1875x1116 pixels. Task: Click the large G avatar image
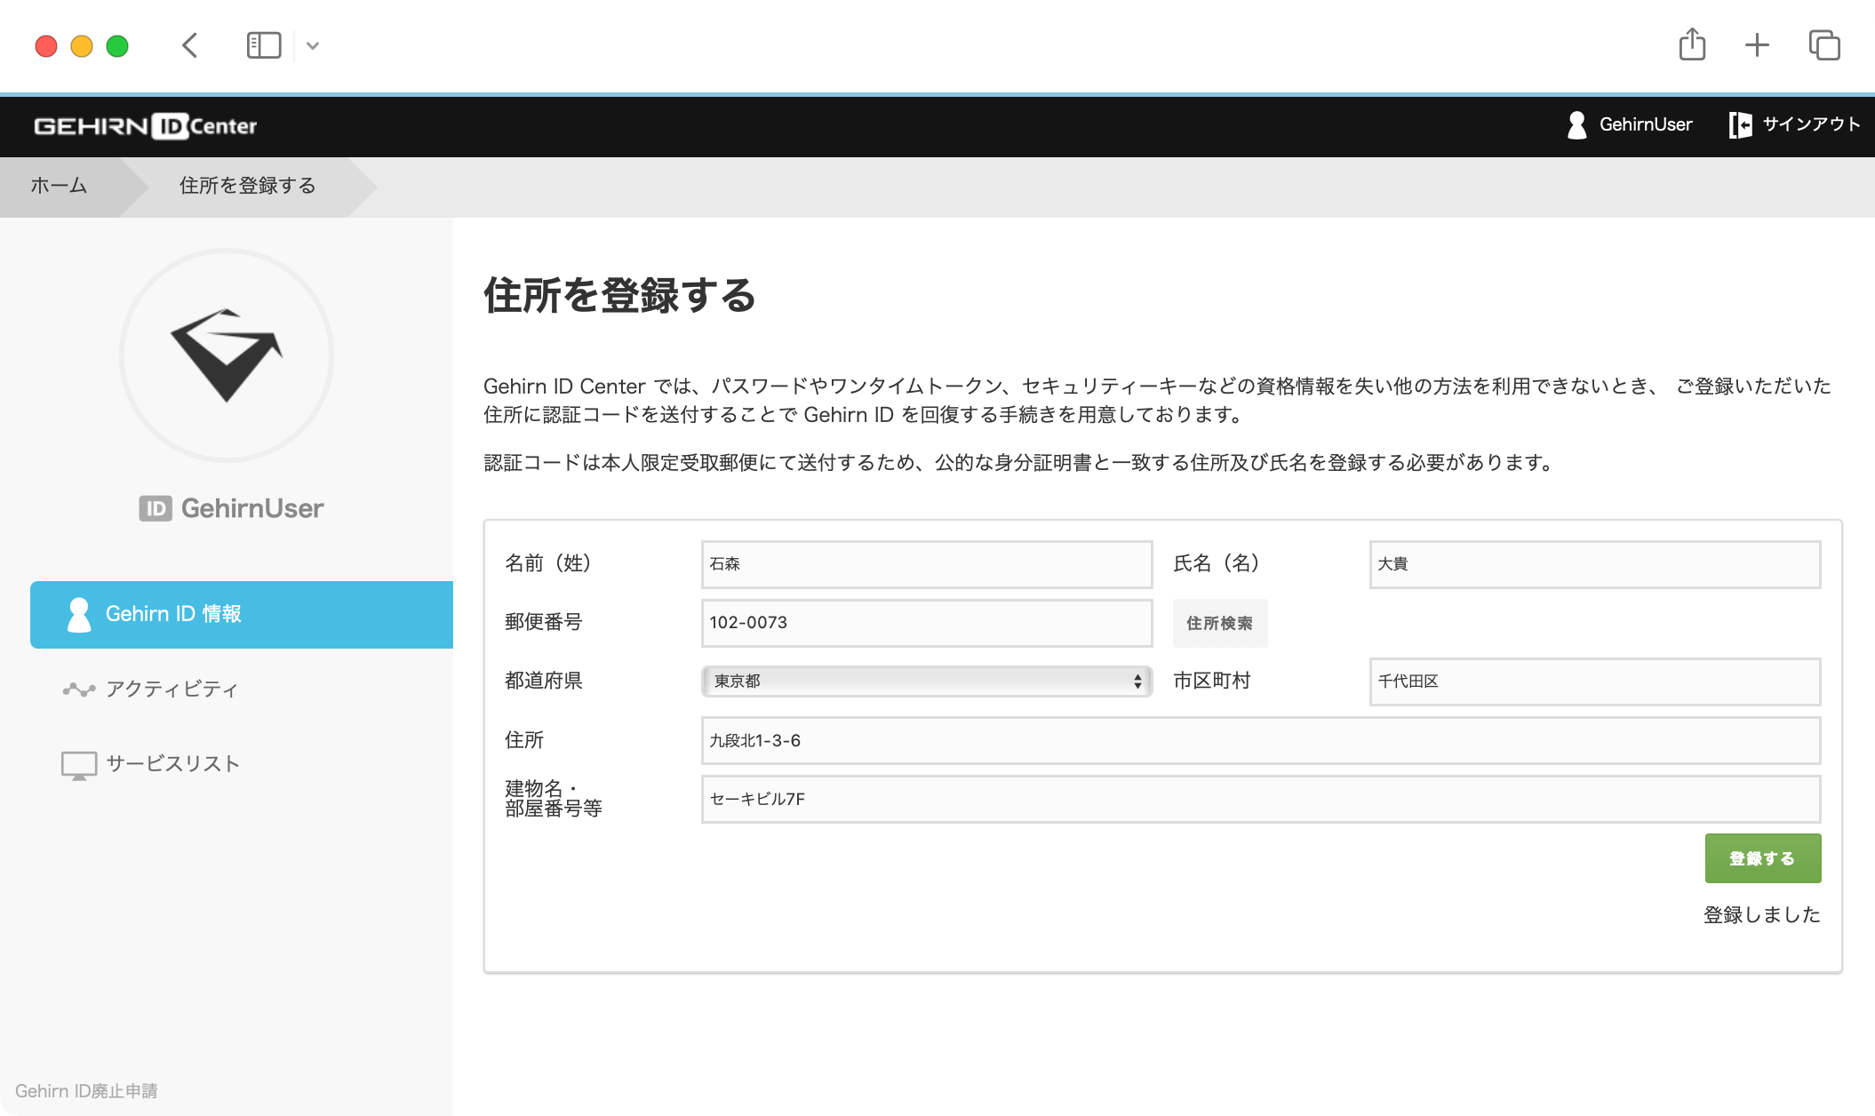coord(227,355)
